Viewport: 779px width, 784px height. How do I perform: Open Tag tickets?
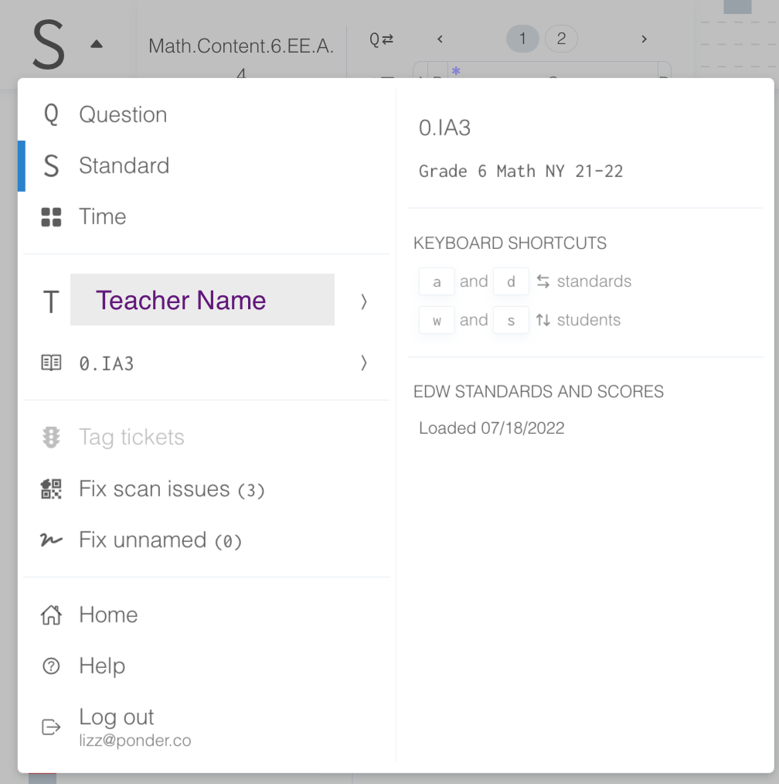coord(206,437)
